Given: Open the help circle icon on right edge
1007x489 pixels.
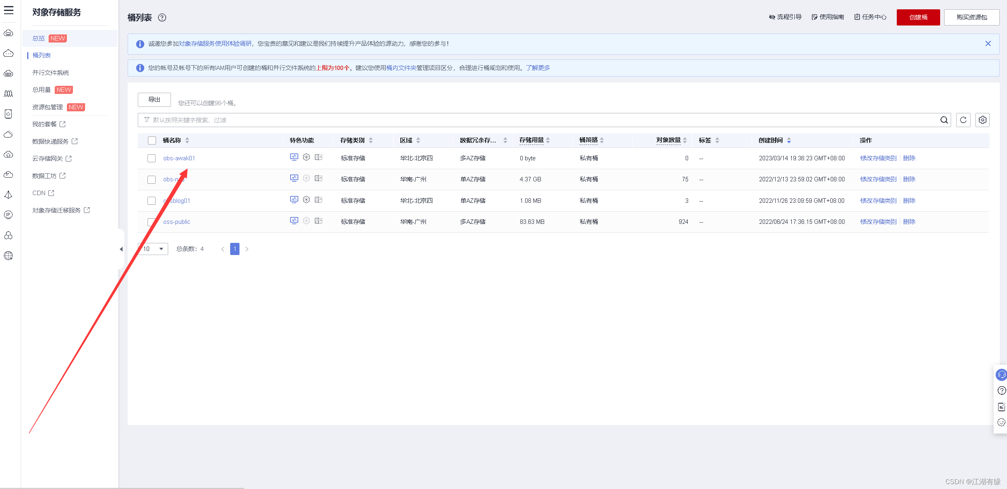Looking at the screenshot, I should click(x=1001, y=391).
